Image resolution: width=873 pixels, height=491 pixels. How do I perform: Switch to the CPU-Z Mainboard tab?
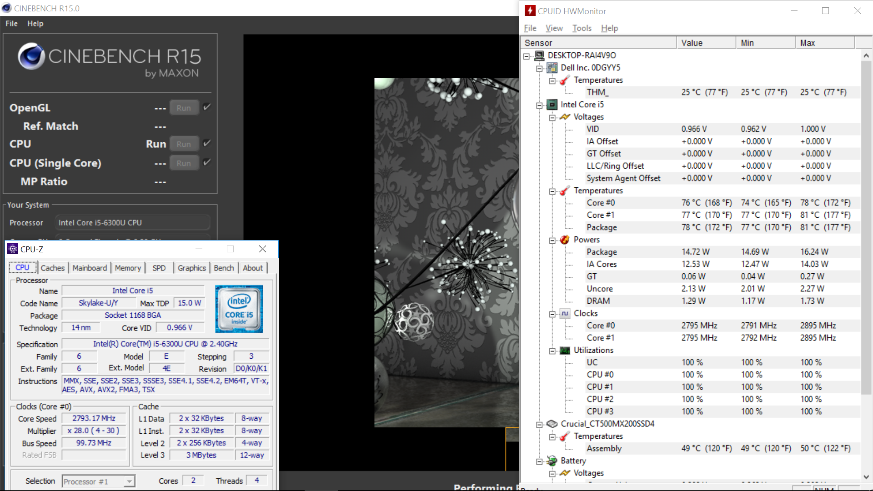(90, 268)
